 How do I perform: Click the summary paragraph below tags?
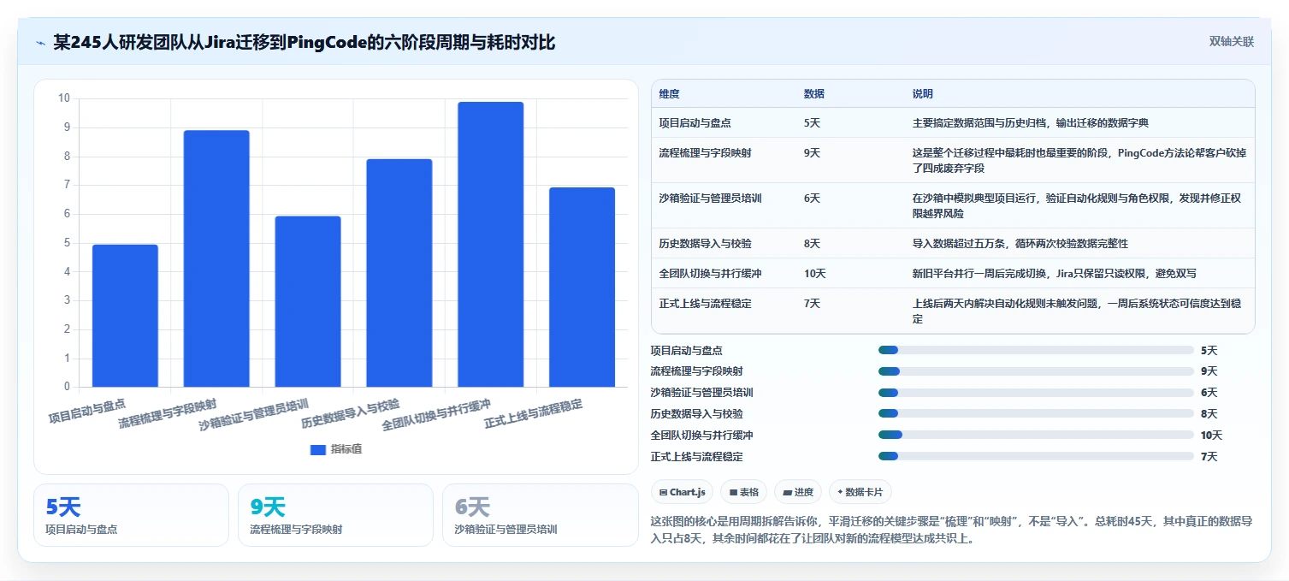coord(952,530)
